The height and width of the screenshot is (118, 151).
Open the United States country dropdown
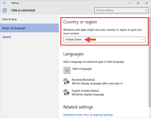coord(104,39)
